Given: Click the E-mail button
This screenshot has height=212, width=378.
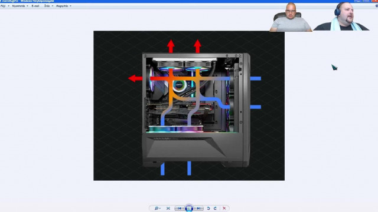Looking at the screenshot, I should [x=35, y=6].
